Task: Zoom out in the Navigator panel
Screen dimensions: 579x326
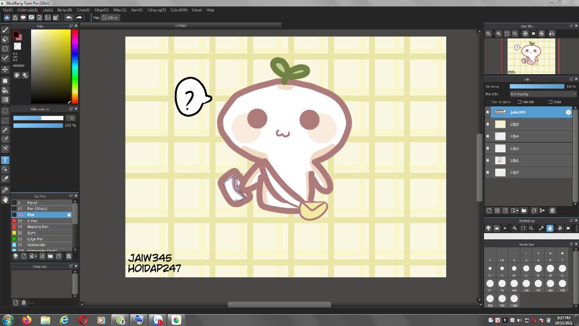Action: [515, 33]
